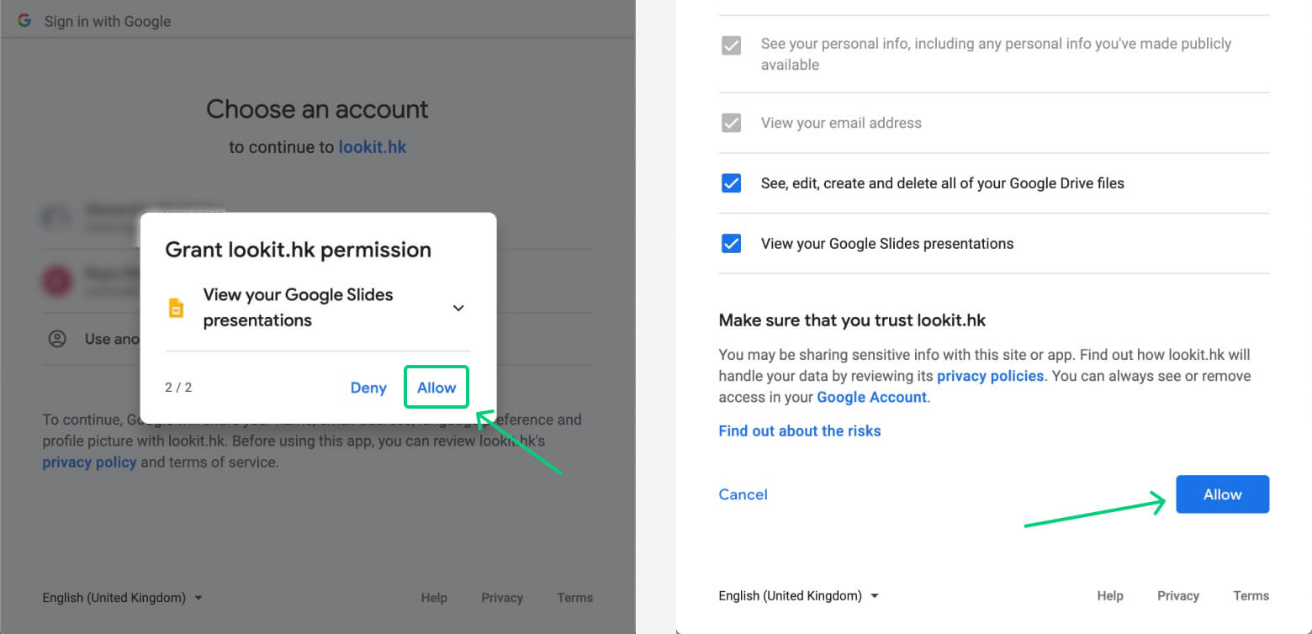The width and height of the screenshot is (1312, 634).
Task: Open the lookit.hk link under Choose an account
Action: tap(373, 147)
